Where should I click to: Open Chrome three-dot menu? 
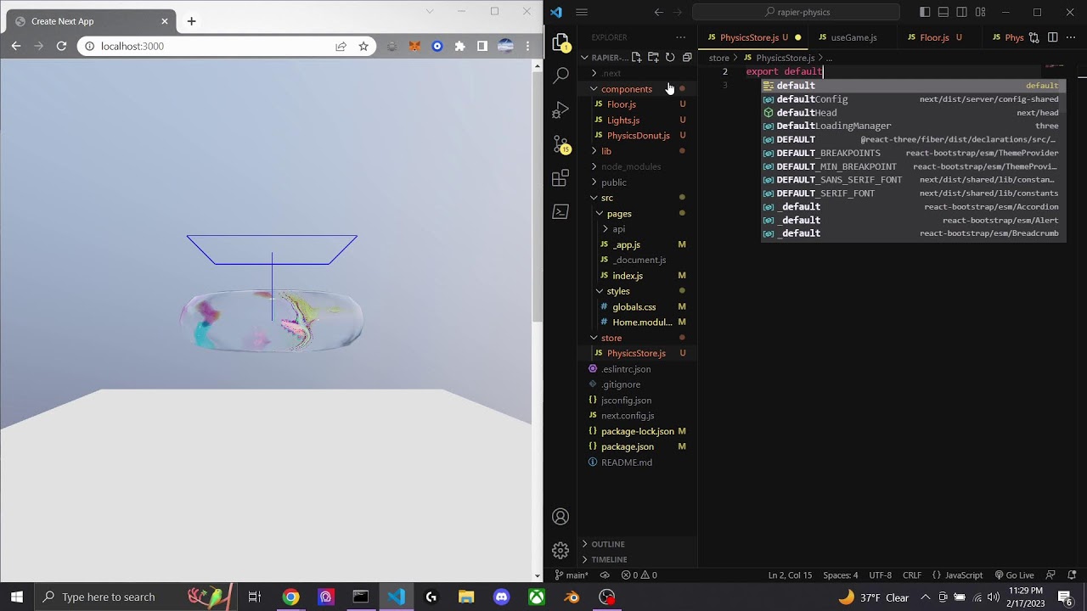(528, 46)
